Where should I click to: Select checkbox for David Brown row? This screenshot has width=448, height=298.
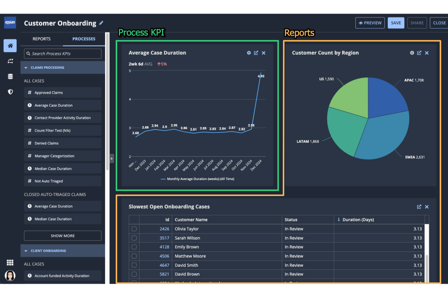[134, 274]
